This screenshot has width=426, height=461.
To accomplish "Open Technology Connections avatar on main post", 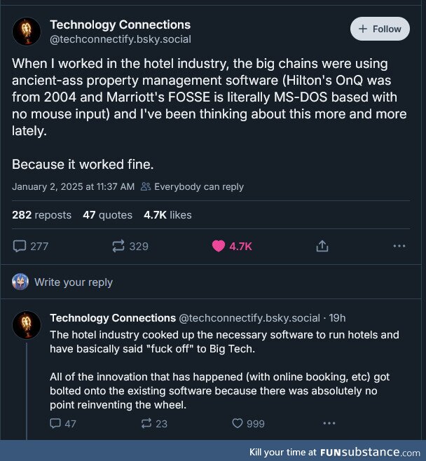I will coord(27,32).
